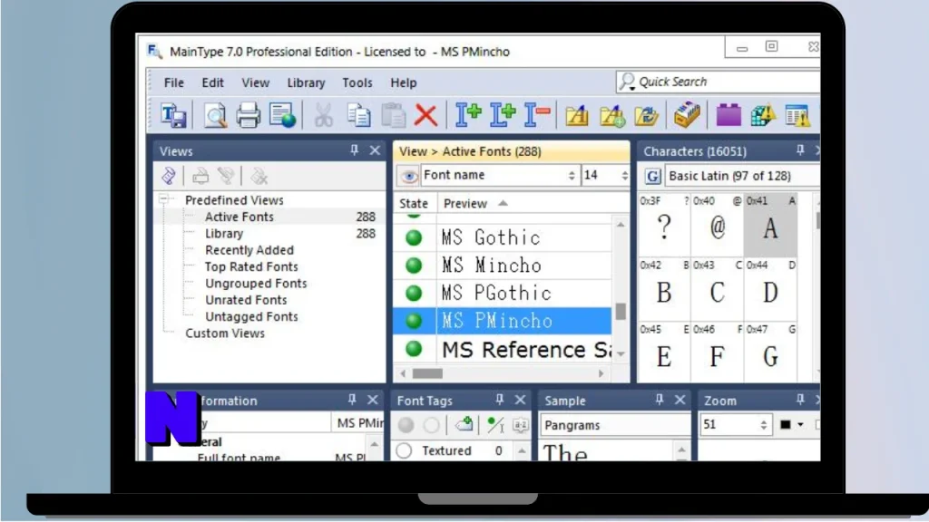Pin the Sample panel

[x=660, y=400]
